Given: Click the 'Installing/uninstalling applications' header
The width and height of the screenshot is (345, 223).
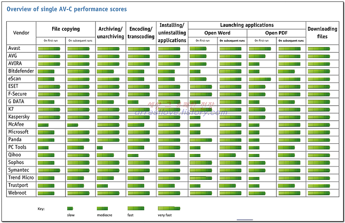Looking at the screenshot, I should [172, 33].
